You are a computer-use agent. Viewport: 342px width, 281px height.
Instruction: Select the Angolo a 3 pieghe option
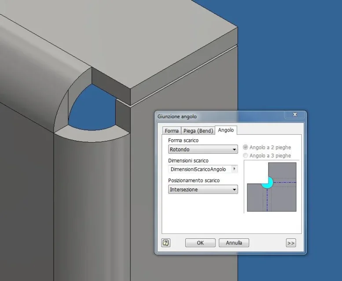[267, 155]
